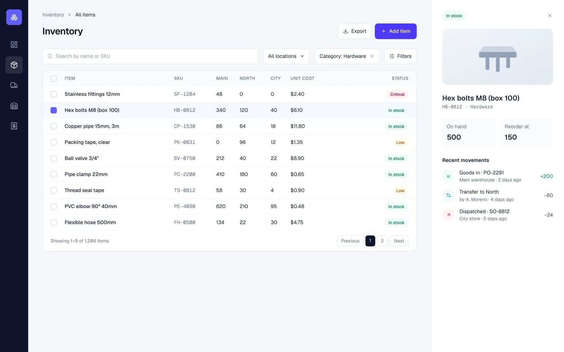The height and width of the screenshot is (352, 564).
Task: Click the Goods in PO-2291 movement icon
Action: 448,176
